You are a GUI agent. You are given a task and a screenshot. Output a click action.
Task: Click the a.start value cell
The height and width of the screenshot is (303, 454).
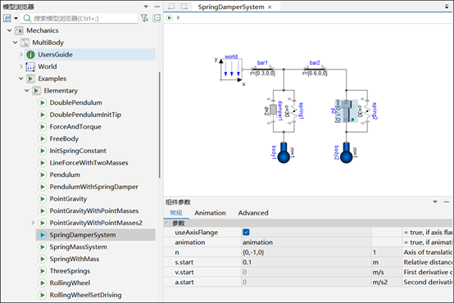pyautogui.click(x=306, y=283)
